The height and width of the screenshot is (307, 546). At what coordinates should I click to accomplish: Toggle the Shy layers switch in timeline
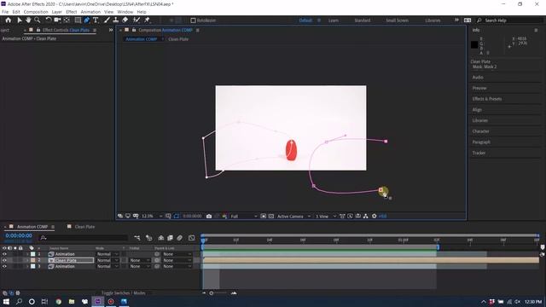click(161, 238)
